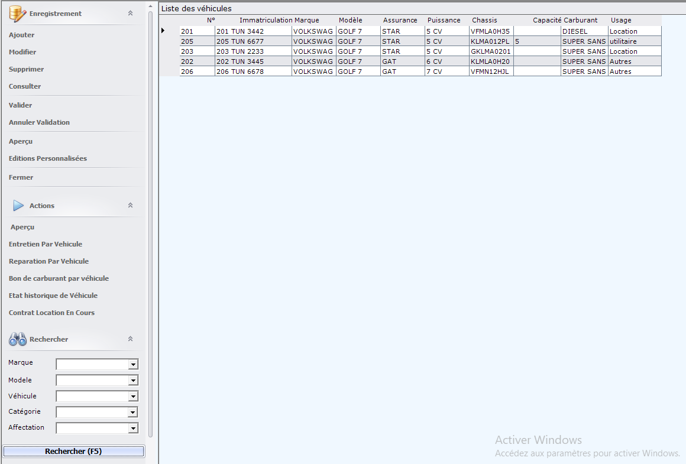Image resolution: width=686 pixels, height=464 pixels.
Task: Open Entretien Par Vehicule
Action: click(46, 244)
